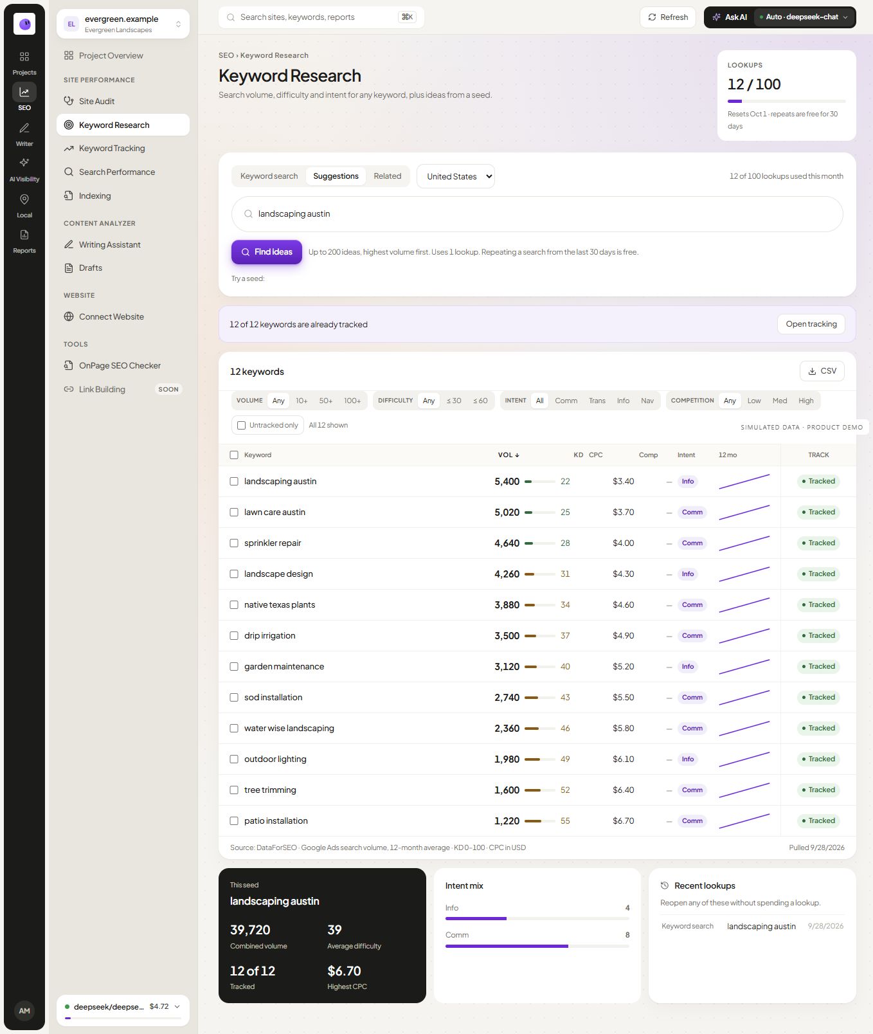Click the Lookups usage progress bar
This screenshot has height=1034, width=873.
pos(787,101)
